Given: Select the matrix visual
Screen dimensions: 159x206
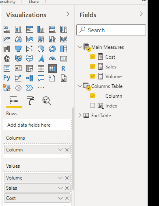Looking at the screenshot, I should click(x=52, y=68).
